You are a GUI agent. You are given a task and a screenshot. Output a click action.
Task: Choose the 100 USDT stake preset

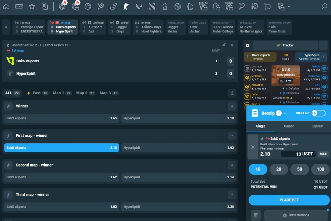[x=320, y=169]
